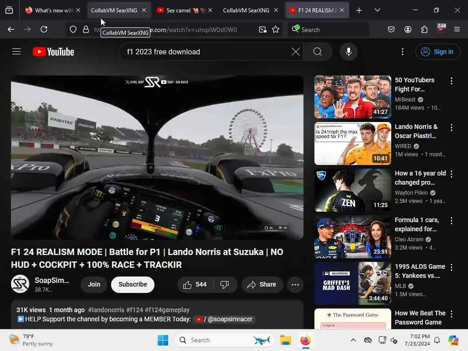Open YouTube settings three-dot menu

pyautogui.click(x=403, y=52)
